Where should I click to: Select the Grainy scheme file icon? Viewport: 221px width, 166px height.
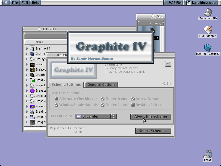(x=32, y=59)
